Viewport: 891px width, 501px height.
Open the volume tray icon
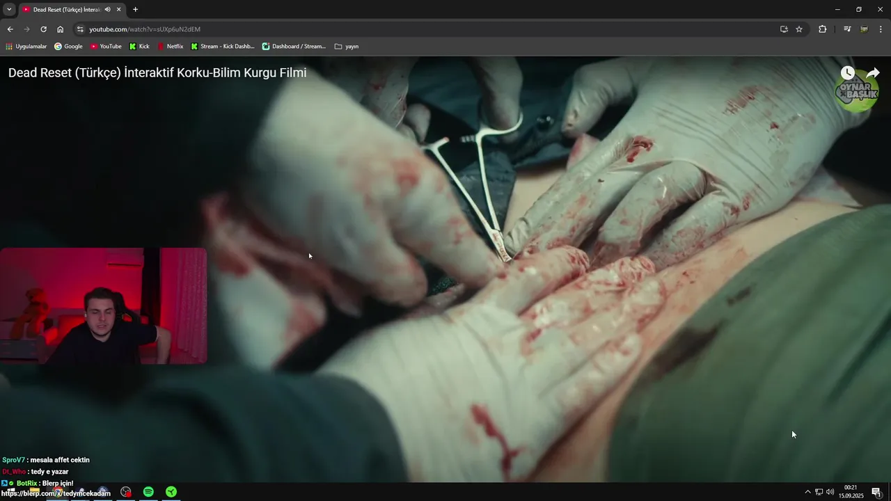click(x=830, y=492)
